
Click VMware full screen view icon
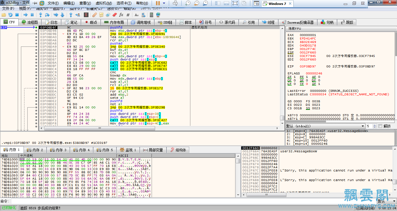pyautogui.click(x=235, y=3)
